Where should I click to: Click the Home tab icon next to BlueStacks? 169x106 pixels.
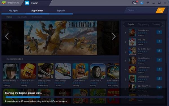click(27, 3)
